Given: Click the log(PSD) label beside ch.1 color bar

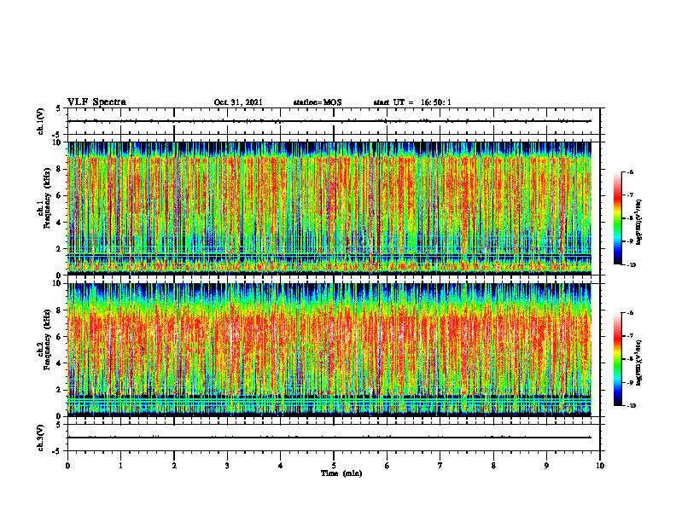Looking at the screenshot, I should [640, 222].
